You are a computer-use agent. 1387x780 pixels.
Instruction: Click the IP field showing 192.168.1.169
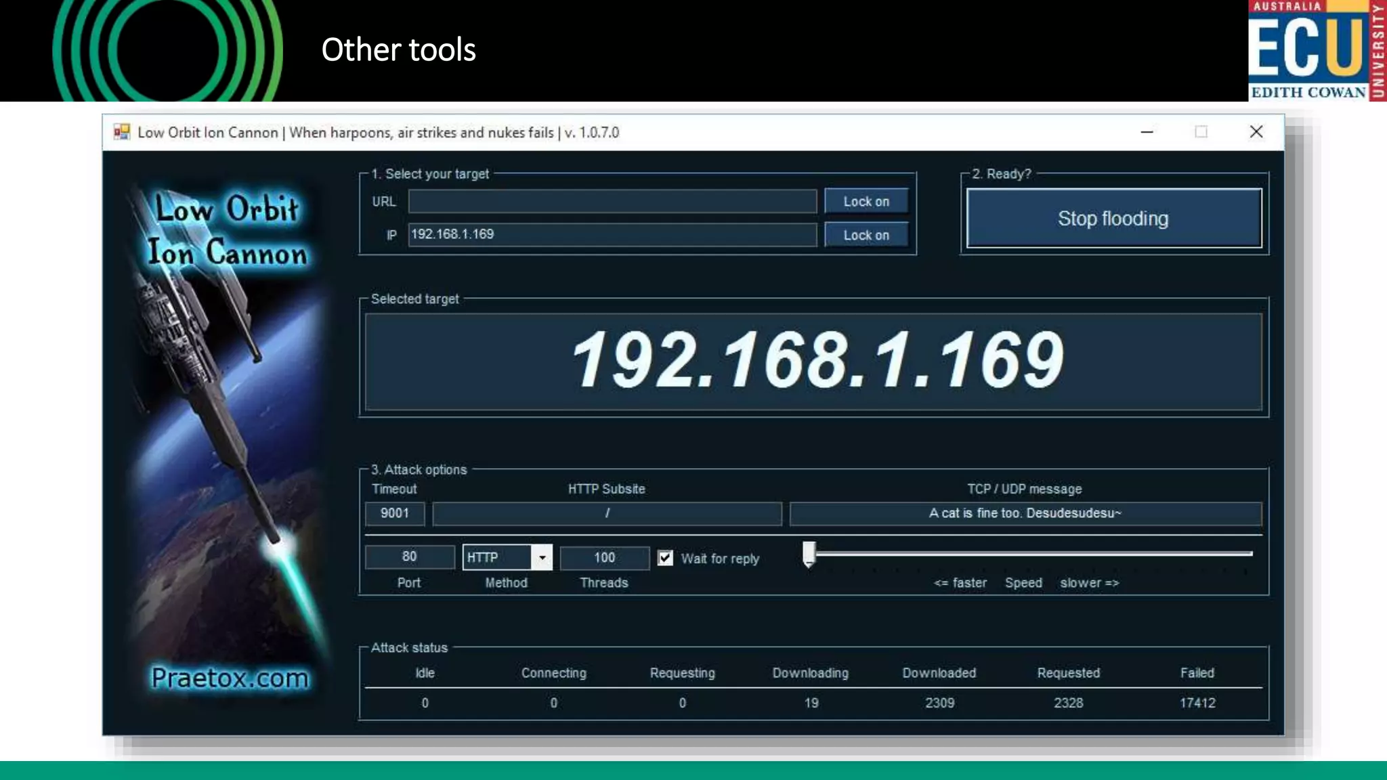click(x=612, y=235)
